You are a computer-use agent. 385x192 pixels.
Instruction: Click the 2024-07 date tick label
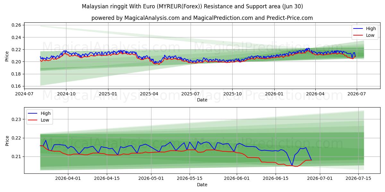(x=25, y=94)
